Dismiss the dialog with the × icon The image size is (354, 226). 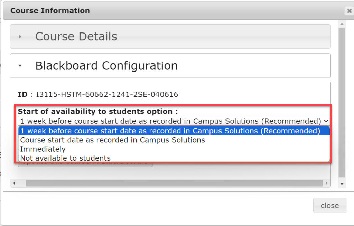(349, 11)
